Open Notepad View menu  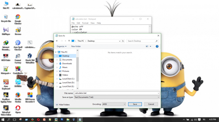point(93,23)
